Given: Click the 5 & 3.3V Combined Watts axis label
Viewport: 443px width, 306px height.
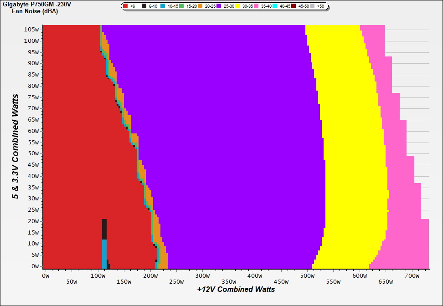Looking at the screenshot, I should tap(15, 147).
